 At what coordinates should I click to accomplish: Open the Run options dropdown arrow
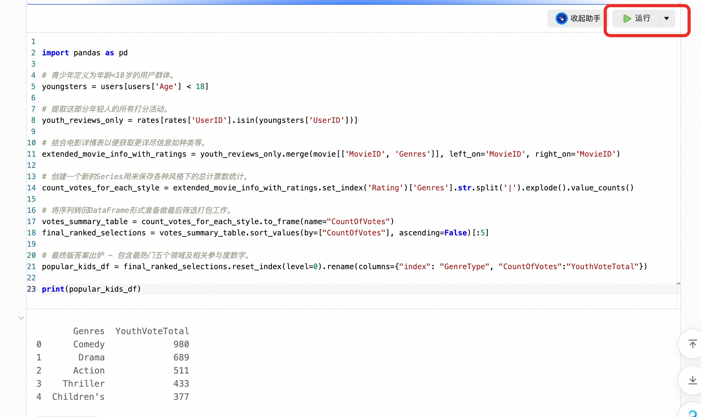click(667, 18)
